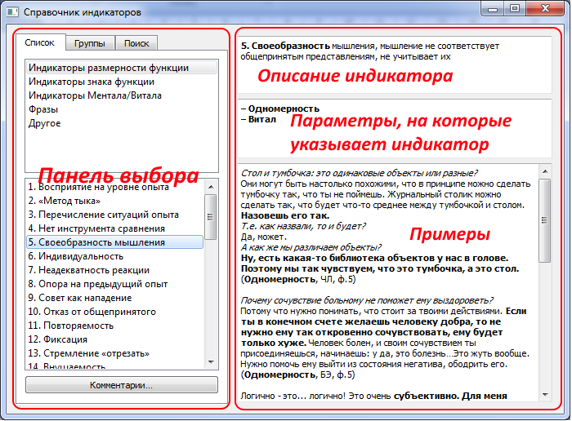Minimize the Справочник индикаторов window
This screenshot has width=572, height=421.
pos(493,8)
